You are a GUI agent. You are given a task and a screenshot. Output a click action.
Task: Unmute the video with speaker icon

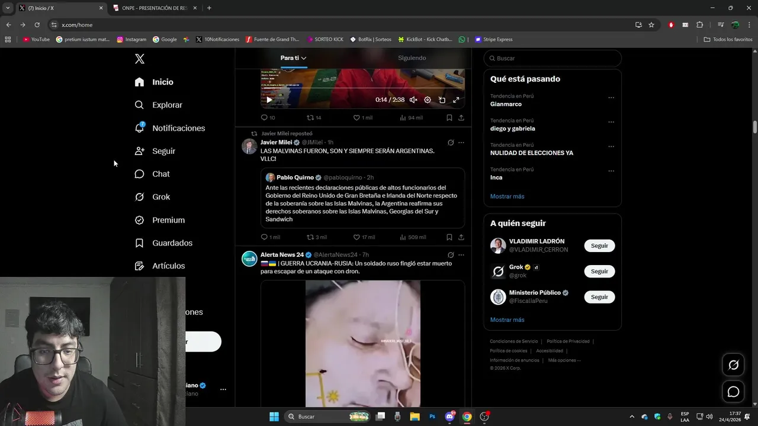[413, 100]
